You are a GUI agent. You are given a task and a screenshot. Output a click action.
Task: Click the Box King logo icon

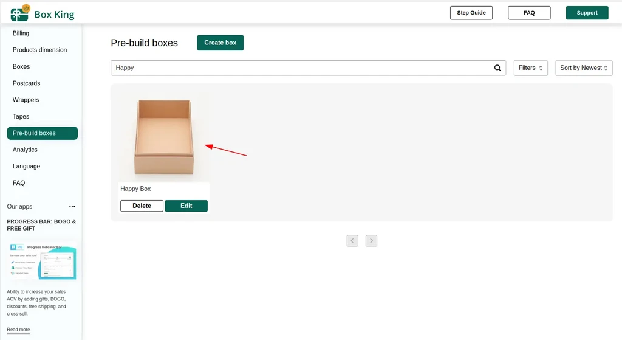[20, 13]
